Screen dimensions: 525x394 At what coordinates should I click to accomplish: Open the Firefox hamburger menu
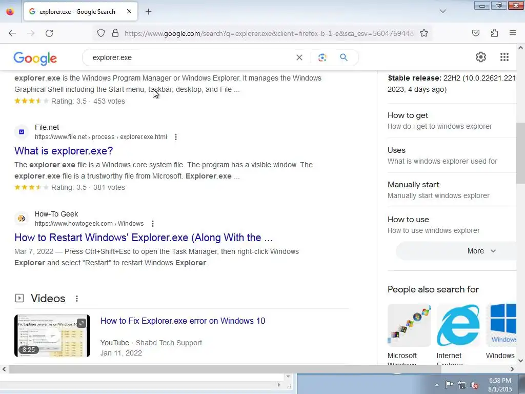(513, 33)
